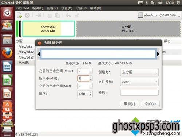Open the GParted menu
The height and width of the screenshot is (137, 182).
click(x=23, y=8)
